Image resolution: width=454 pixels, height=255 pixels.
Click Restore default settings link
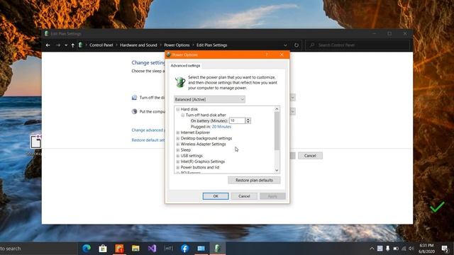148,140
